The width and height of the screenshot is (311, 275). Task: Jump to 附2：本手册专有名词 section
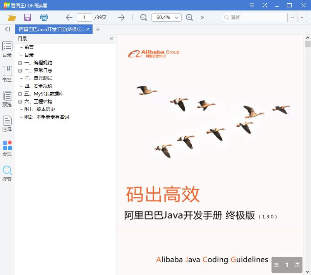click(46, 117)
